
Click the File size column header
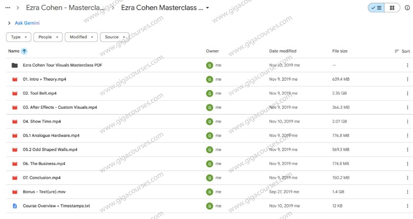[x=340, y=51]
